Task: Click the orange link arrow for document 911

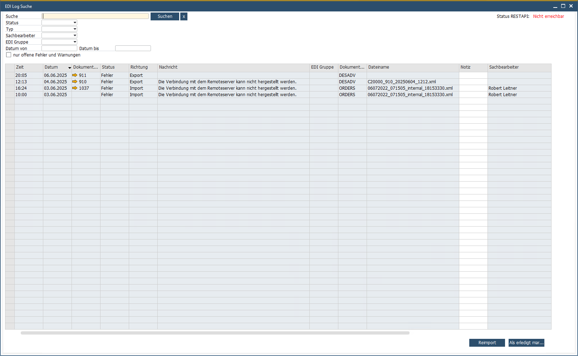Action: click(x=75, y=75)
